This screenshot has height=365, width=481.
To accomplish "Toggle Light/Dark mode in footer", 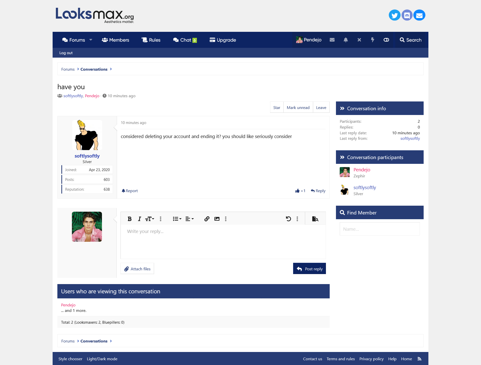I will click(102, 359).
